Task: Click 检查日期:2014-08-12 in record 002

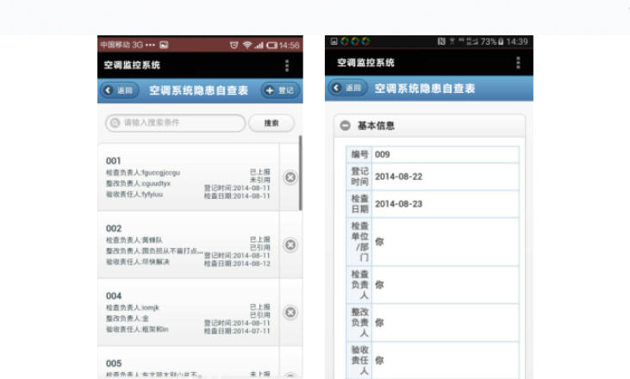Action: (x=237, y=264)
